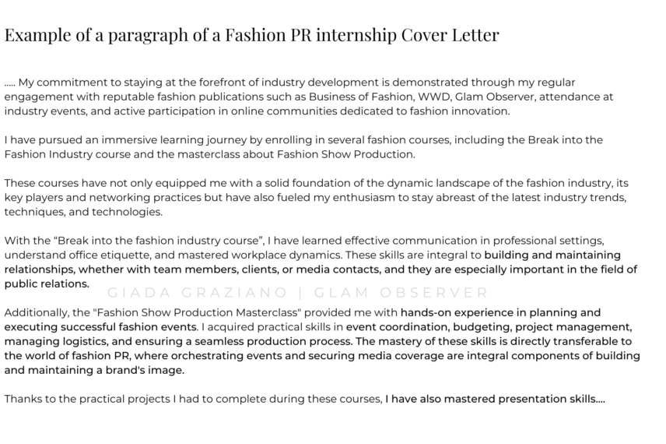Click the text 'techniques, and technologies.'
Screen dimensions: 666x444
click(83, 212)
